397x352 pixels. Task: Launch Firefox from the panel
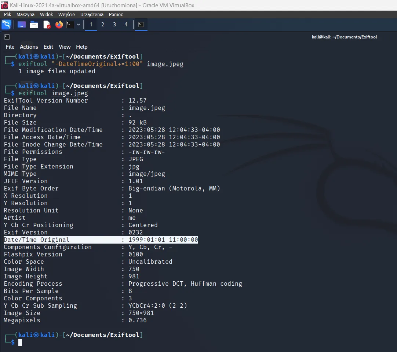pos(59,25)
